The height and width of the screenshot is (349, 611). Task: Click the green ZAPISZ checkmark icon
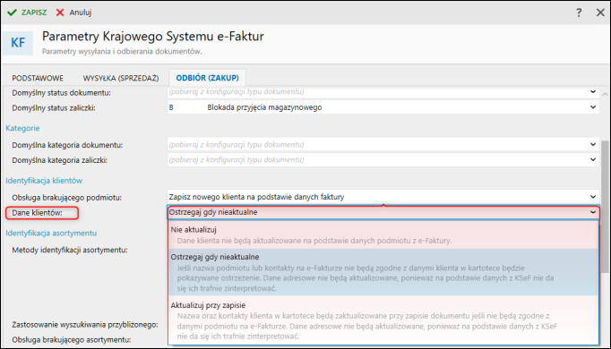[12, 13]
